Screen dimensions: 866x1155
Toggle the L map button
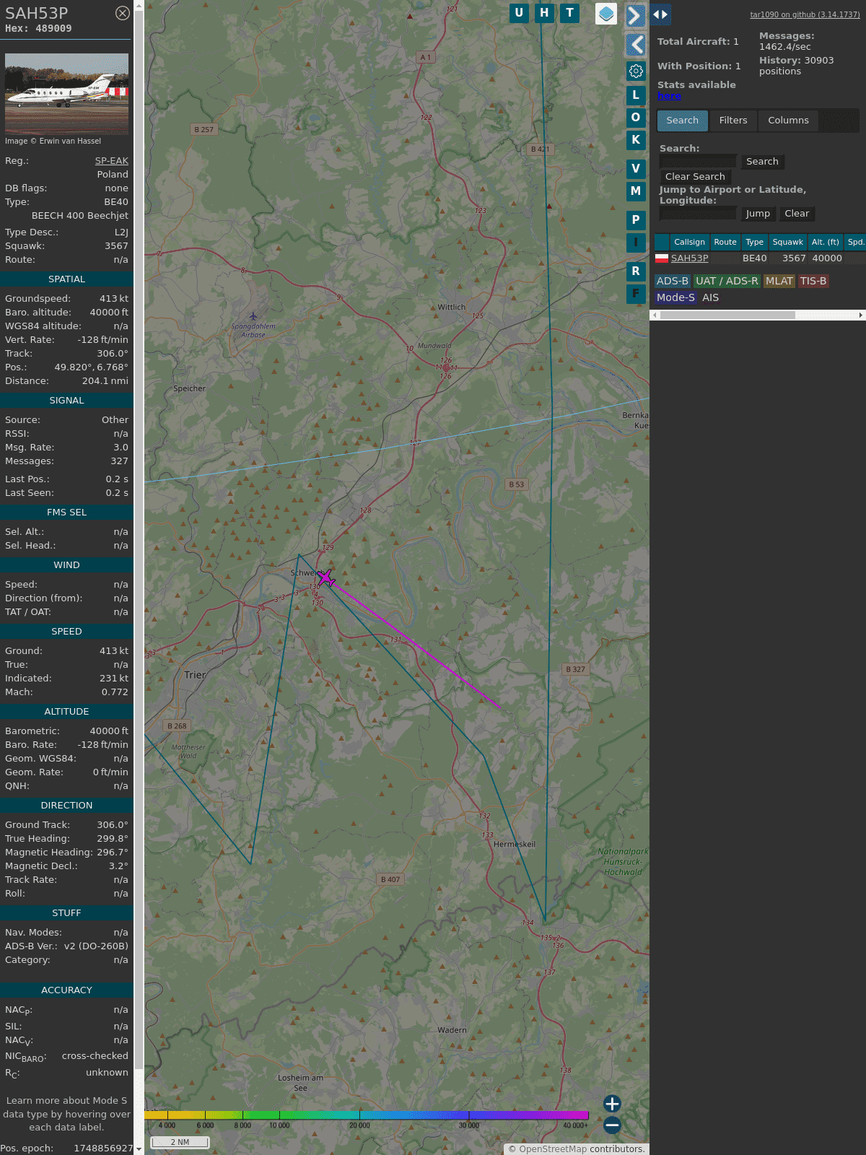click(x=636, y=95)
